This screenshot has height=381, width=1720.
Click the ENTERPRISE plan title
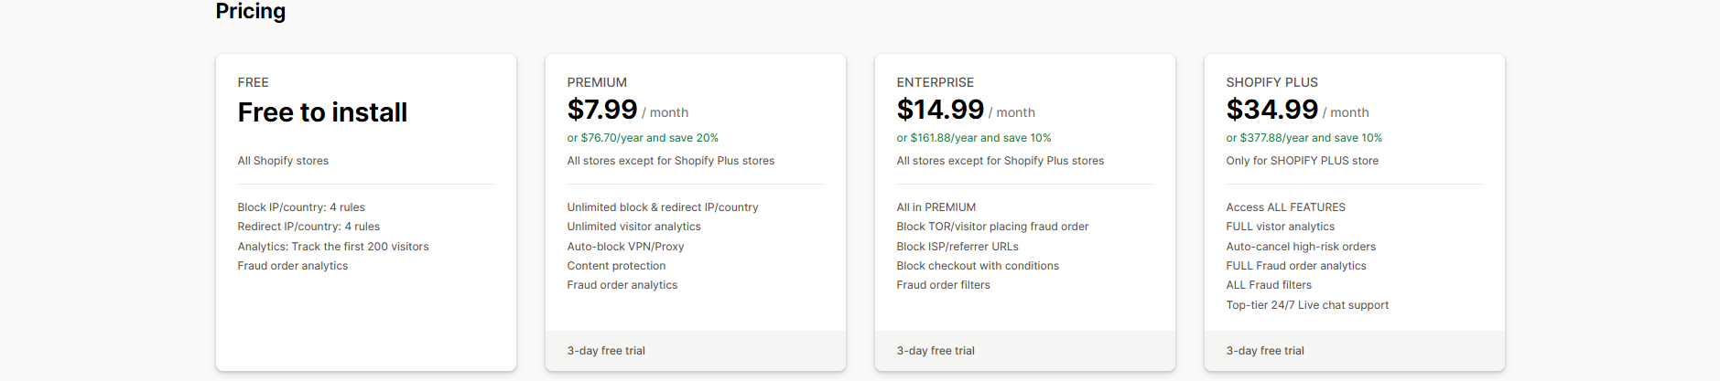[936, 82]
